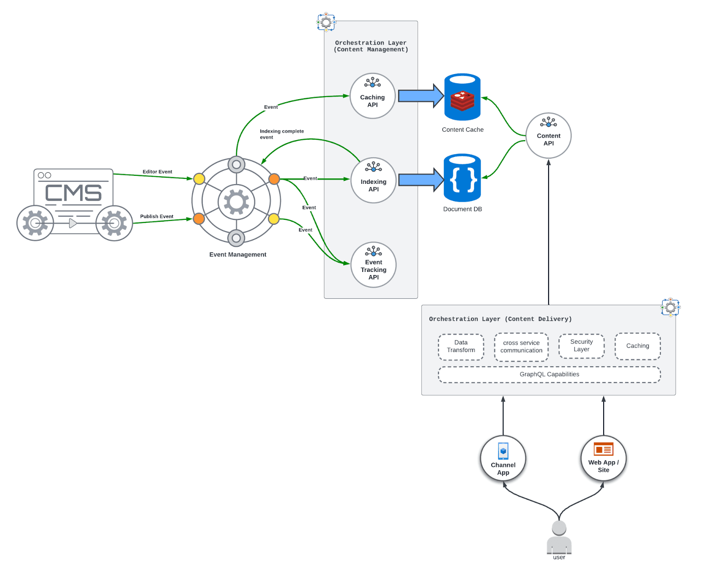Click the Content Management orchestration gear icon

click(326, 22)
